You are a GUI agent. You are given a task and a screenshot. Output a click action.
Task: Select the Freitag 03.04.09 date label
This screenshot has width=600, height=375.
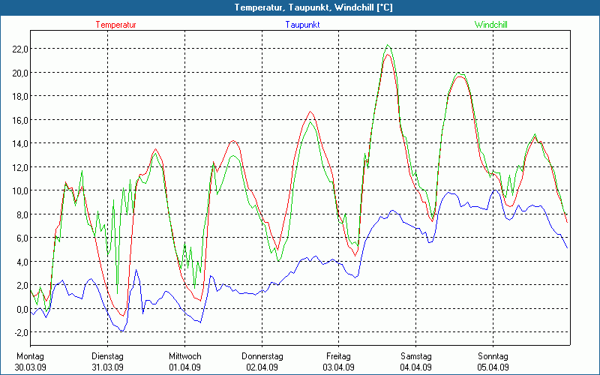coord(339,361)
